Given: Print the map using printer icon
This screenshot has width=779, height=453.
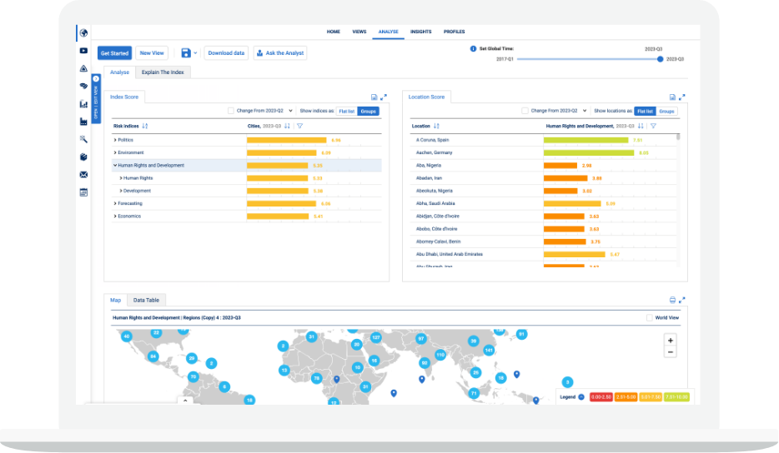Looking at the screenshot, I should tap(672, 300).
